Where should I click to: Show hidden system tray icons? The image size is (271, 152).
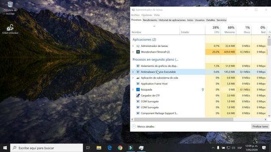(213, 148)
